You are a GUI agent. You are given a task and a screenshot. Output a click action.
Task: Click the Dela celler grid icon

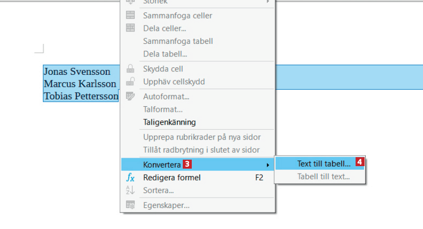pos(130,28)
